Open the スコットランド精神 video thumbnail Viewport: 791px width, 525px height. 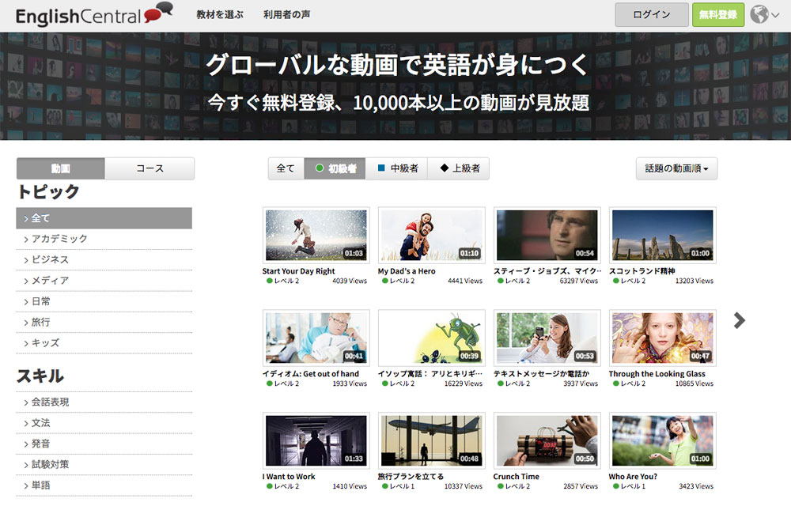click(663, 235)
